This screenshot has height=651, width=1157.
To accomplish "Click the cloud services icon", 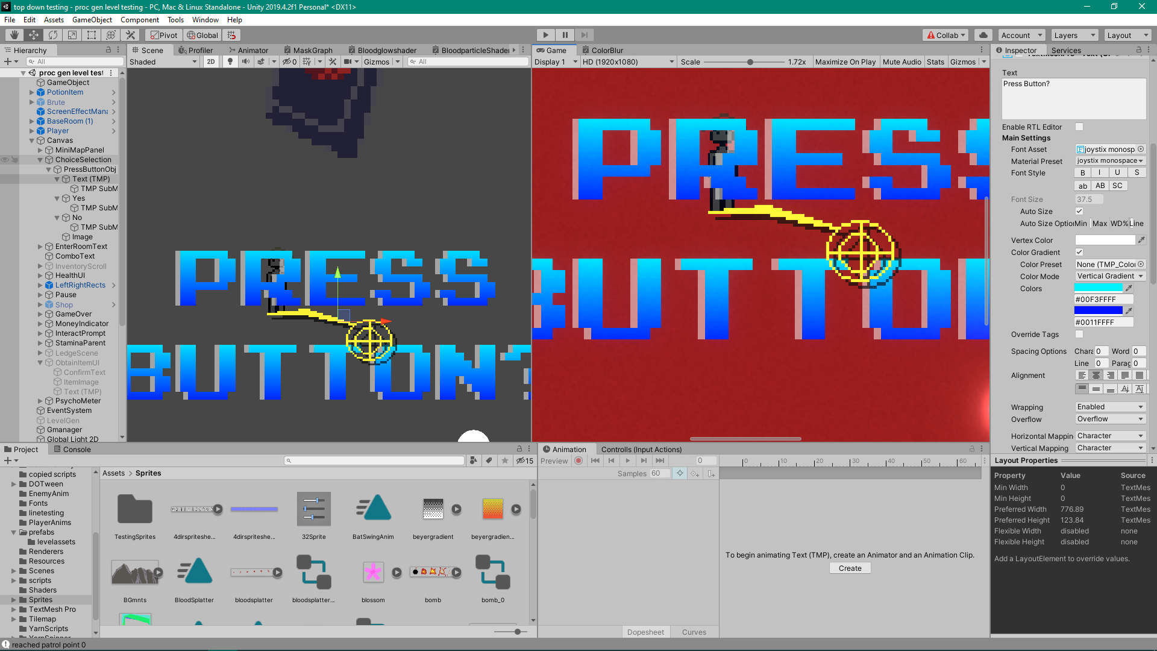I will [x=983, y=35].
